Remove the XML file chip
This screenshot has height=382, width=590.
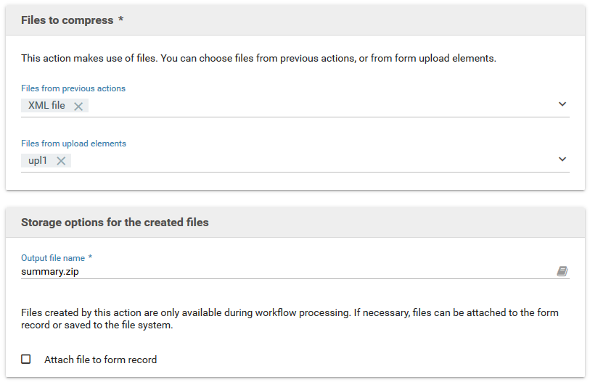click(78, 106)
